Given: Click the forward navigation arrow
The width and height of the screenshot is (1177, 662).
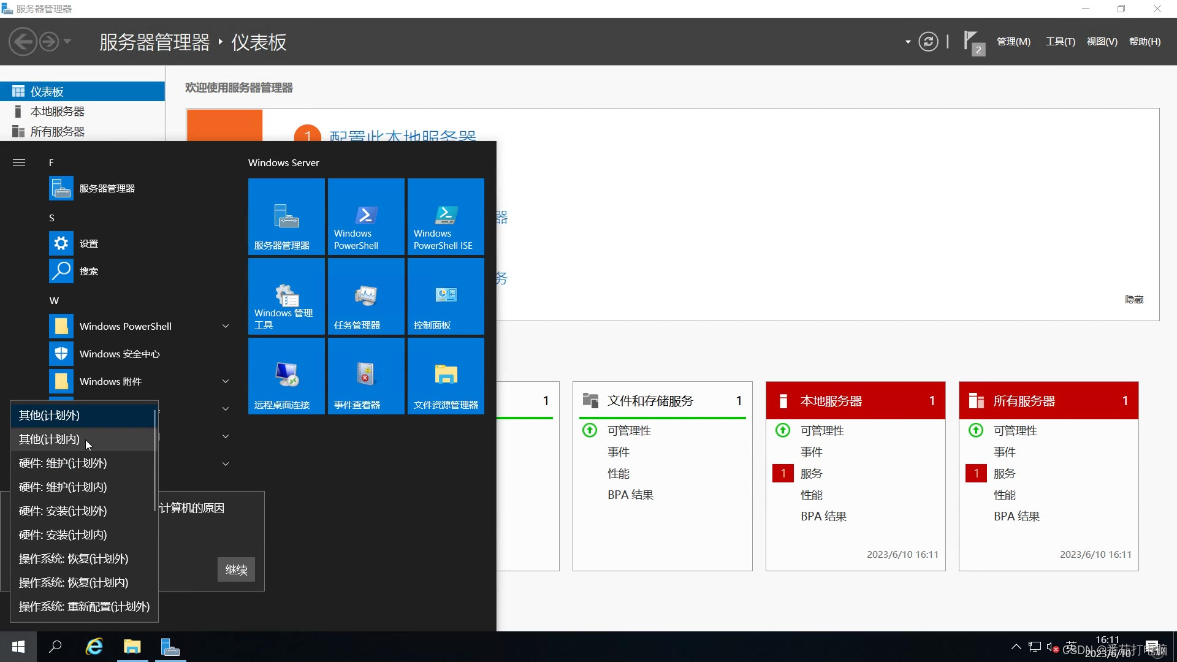Looking at the screenshot, I should (x=49, y=42).
